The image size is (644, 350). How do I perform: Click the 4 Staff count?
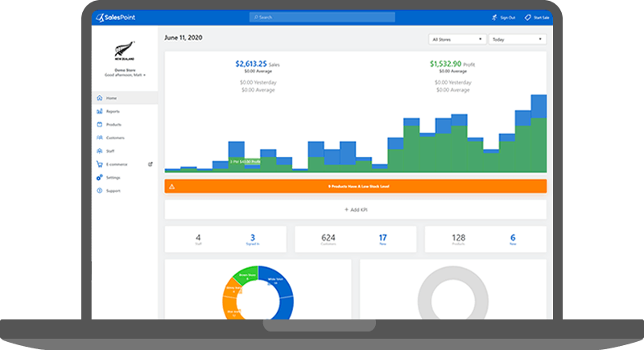[198, 239]
